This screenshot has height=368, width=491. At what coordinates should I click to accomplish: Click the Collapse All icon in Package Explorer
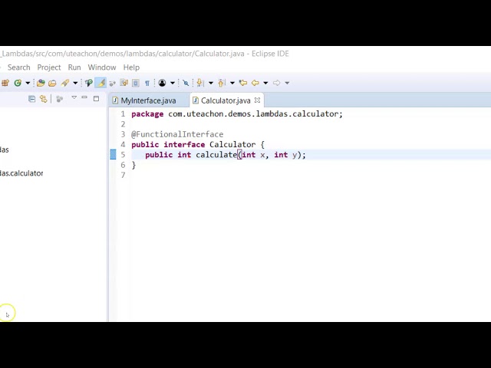click(x=32, y=99)
